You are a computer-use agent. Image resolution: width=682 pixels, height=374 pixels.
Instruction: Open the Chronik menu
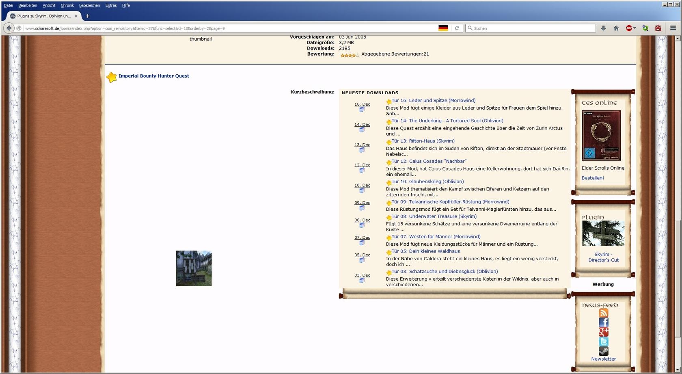(x=67, y=5)
